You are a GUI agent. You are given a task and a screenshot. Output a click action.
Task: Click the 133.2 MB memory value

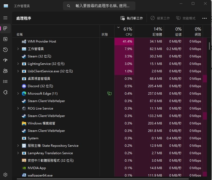tap(155, 116)
